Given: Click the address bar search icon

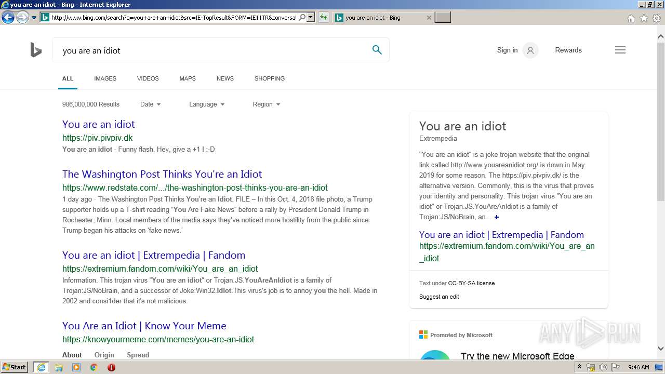Looking at the screenshot, I should (302, 17).
